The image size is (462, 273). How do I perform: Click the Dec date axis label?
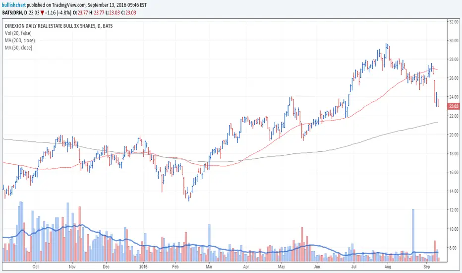tap(106, 267)
